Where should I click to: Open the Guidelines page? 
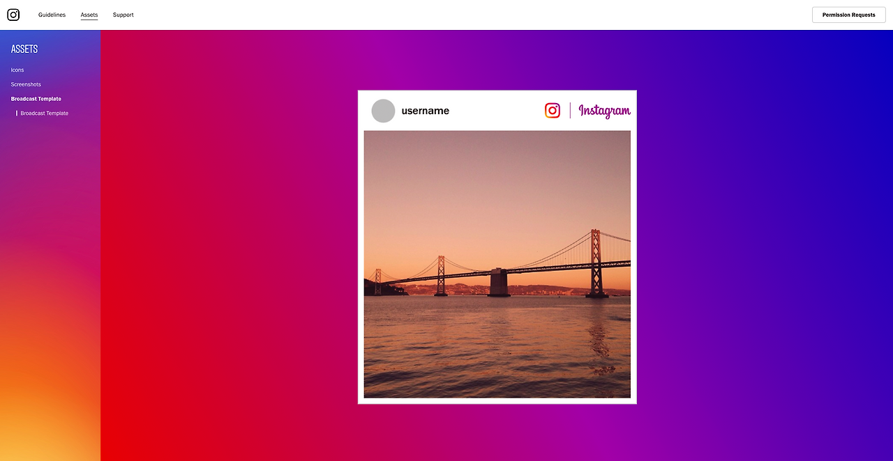point(52,15)
